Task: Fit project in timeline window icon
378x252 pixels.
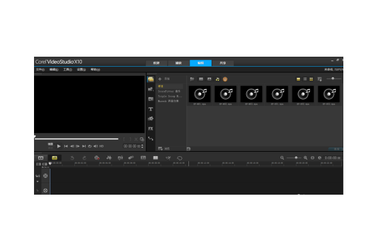Action: pyautogui.click(x=312, y=157)
